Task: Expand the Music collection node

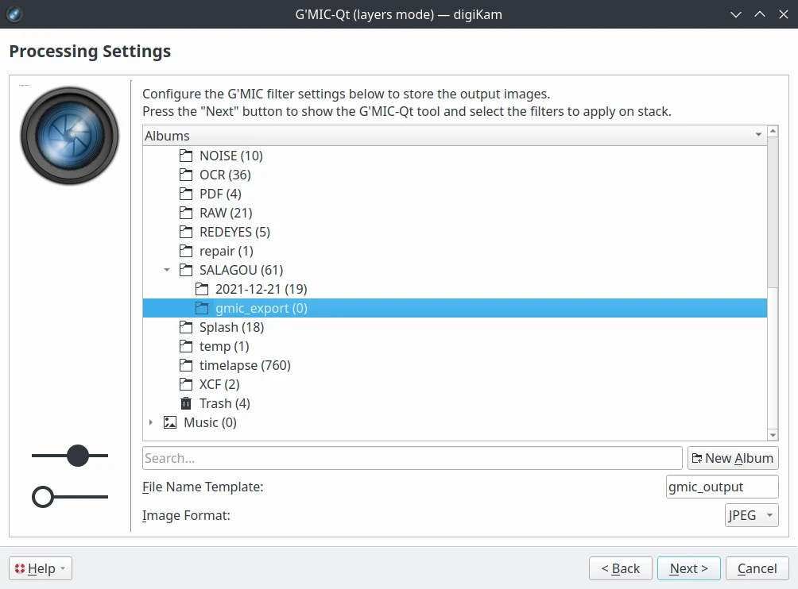Action: [151, 422]
